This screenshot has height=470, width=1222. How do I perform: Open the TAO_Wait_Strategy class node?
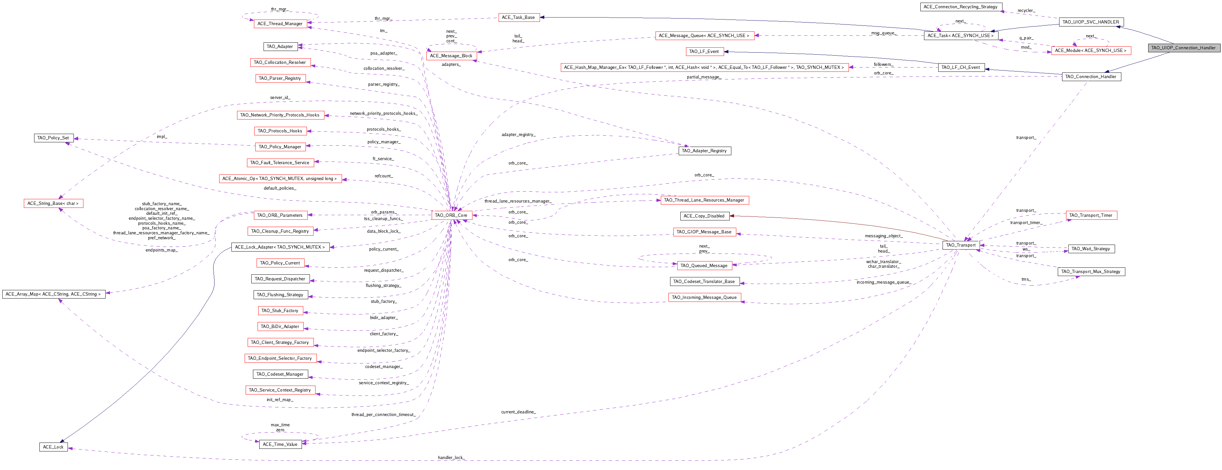coord(1091,249)
